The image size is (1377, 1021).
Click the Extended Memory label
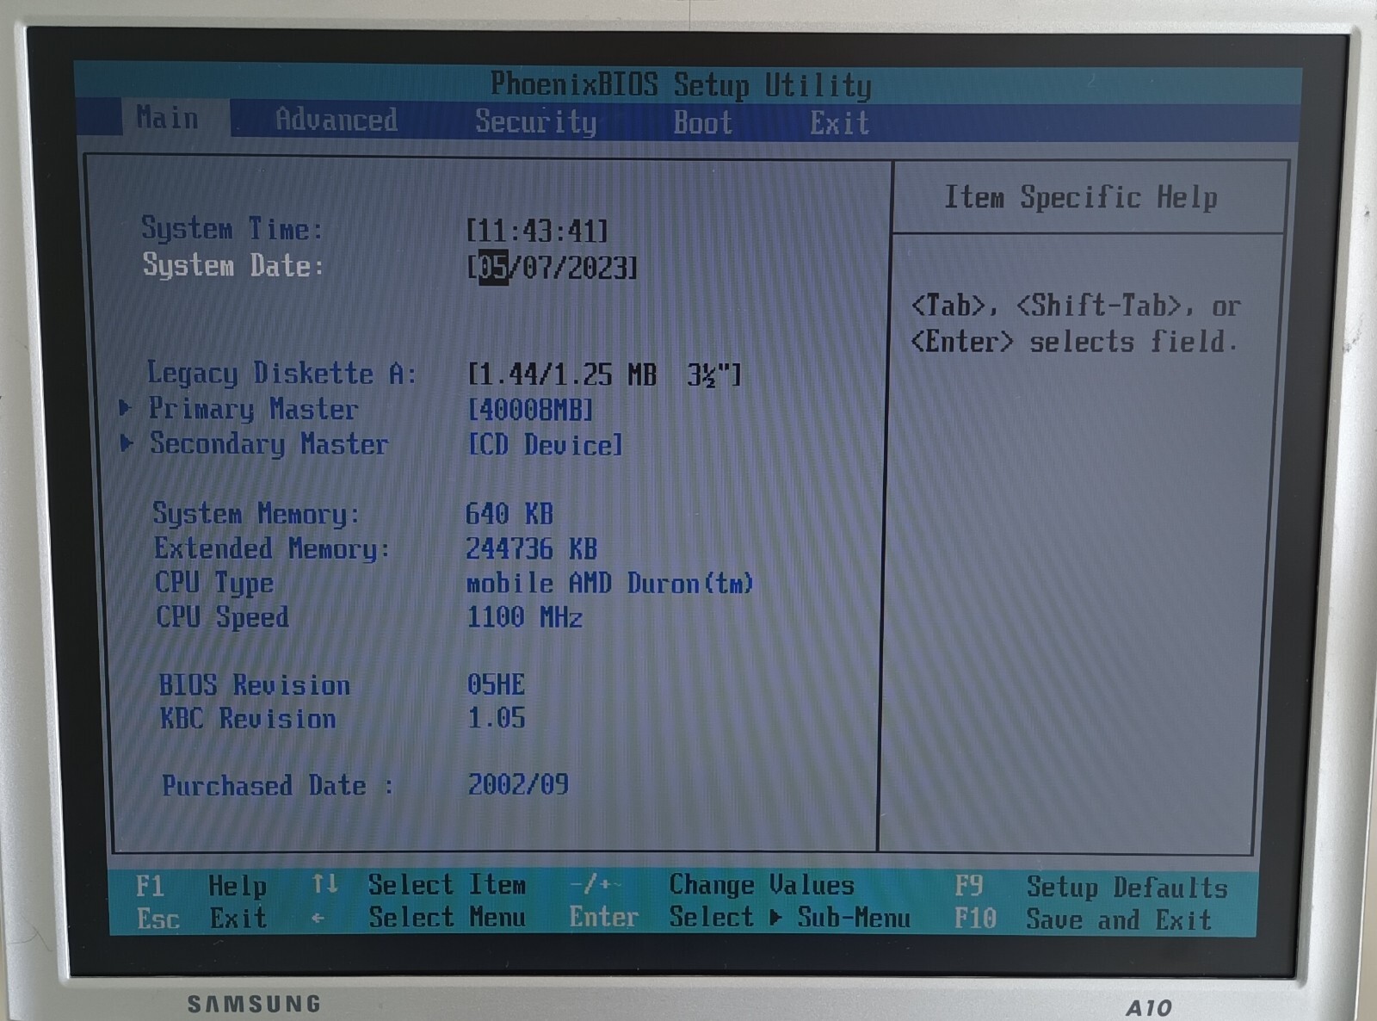click(272, 548)
